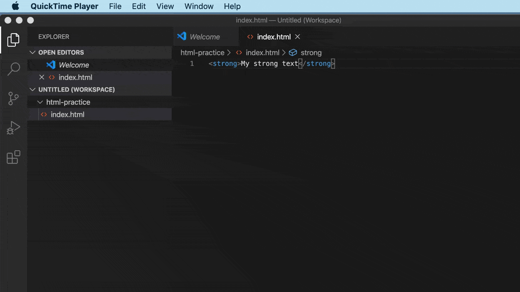Close the index.html editor tab

(x=297, y=37)
